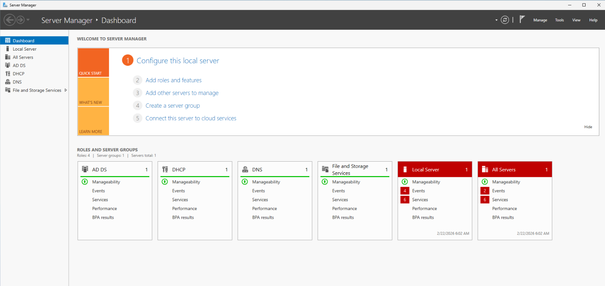Select File and Storage Services sidebar icon

[x=8, y=90]
